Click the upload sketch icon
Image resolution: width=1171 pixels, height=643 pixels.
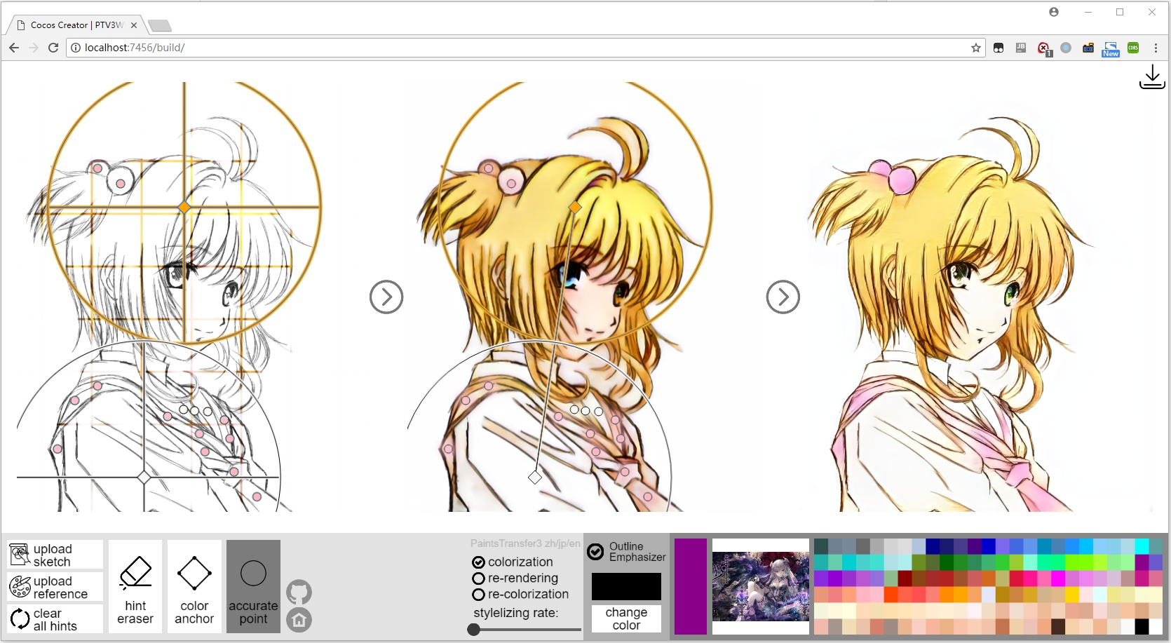pyautogui.click(x=20, y=555)
